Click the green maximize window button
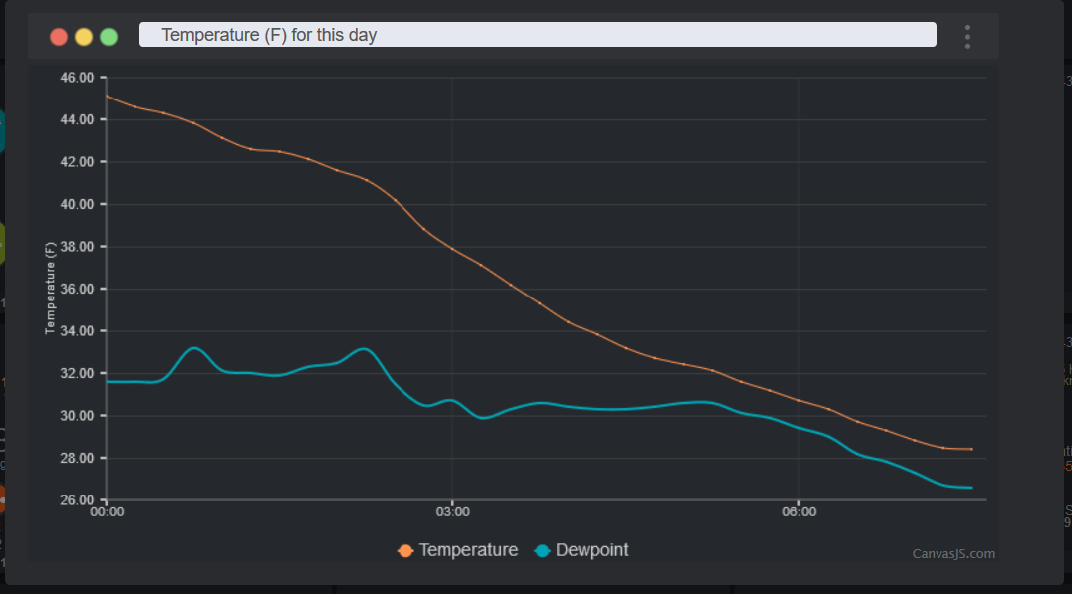Screen dimensions: 1072x594 (x=109, y=37)
